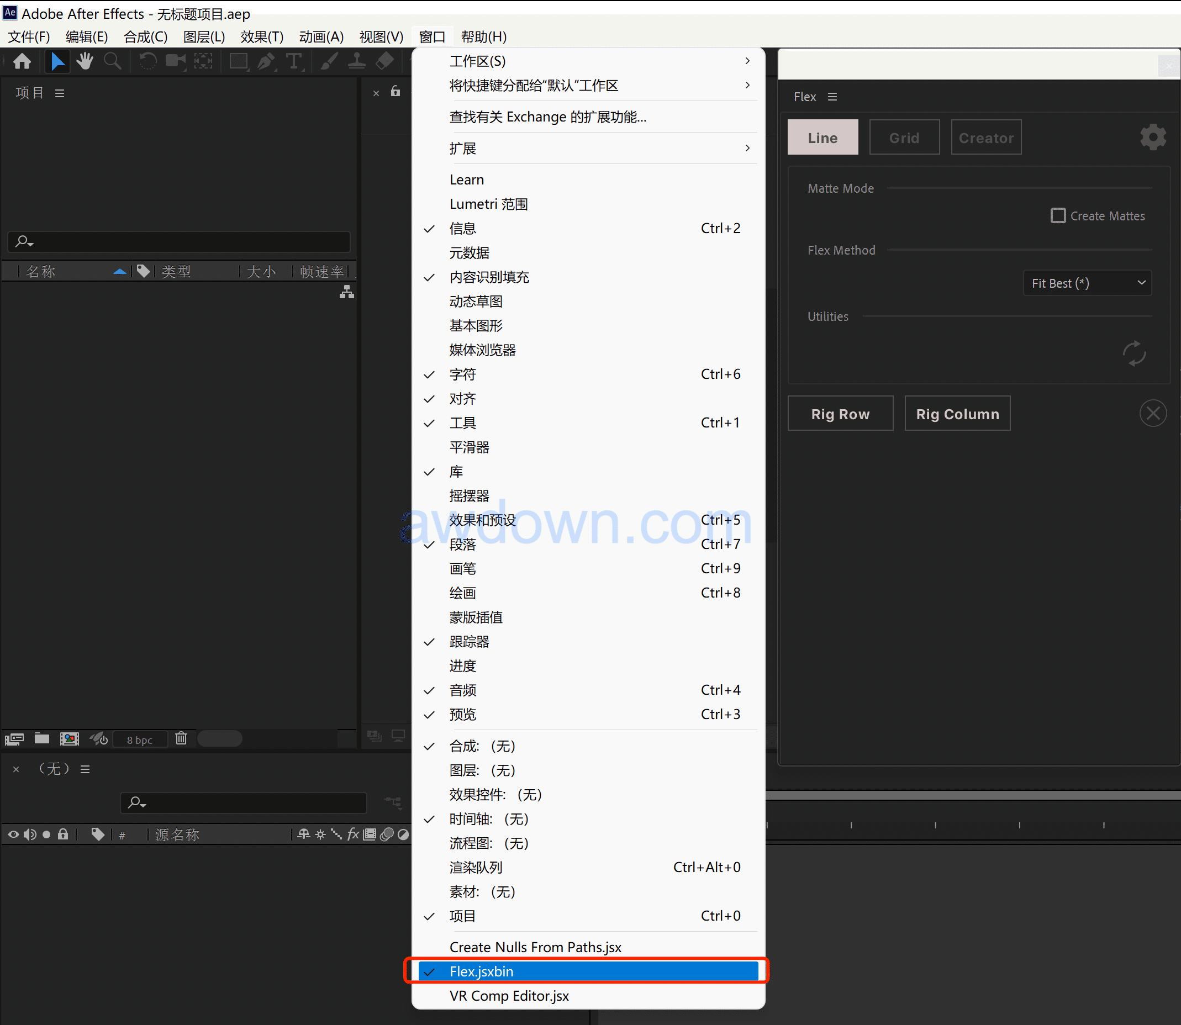Select the Hand tool in toolbar
The image size is (1181, 1025).
click(x=85, y=61)
